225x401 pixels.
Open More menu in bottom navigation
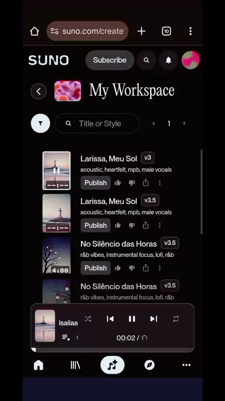point(187,365)
